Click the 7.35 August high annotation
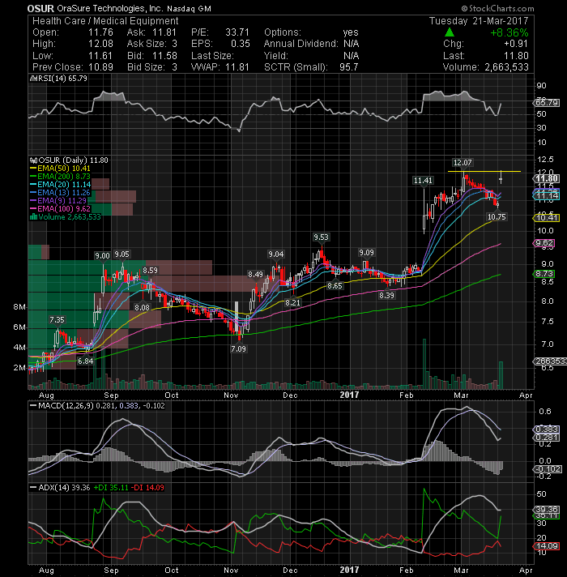Image resolution: width=567 pixels, height=577 pixels. (57, 320)
